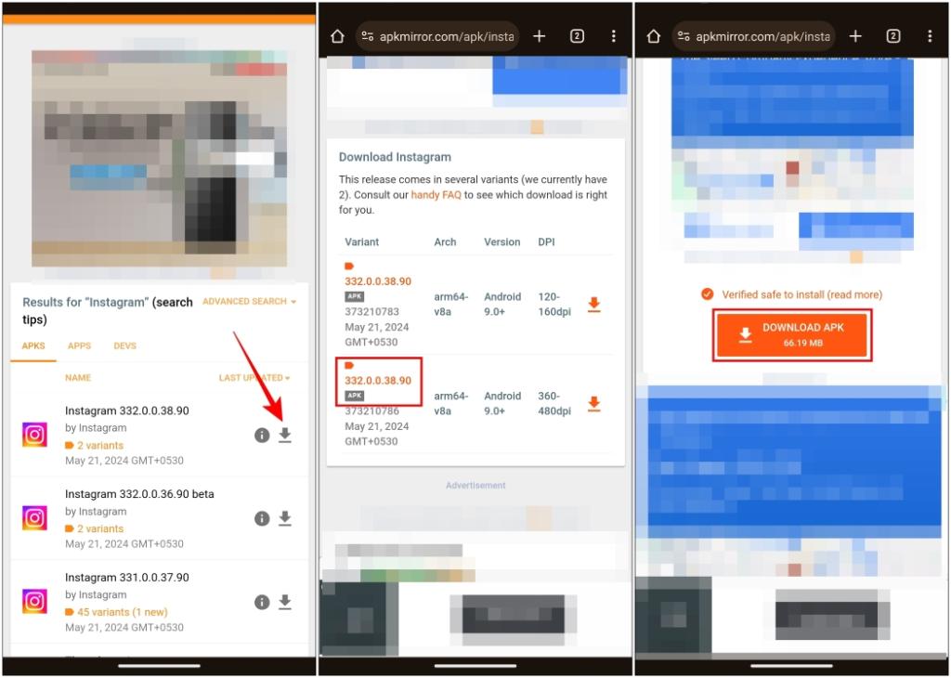Tap home icon in the middle browser screen
951x678 pixels.
(x=337, y=36)
